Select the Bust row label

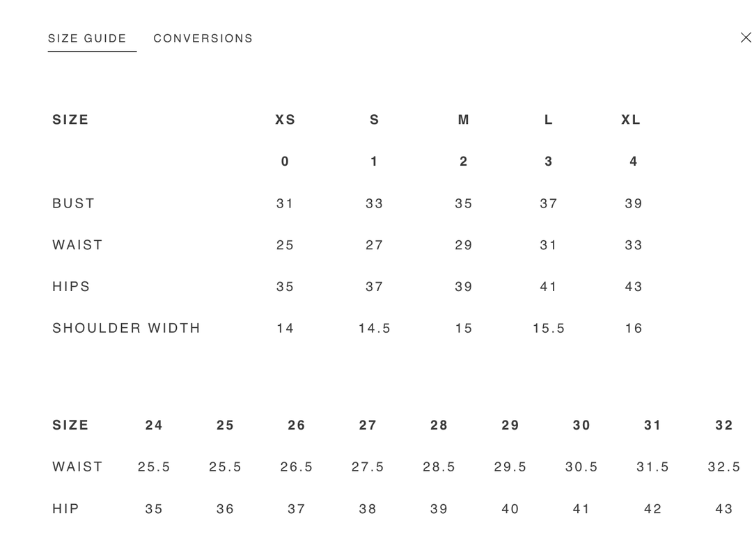click(x=73, y=203)
